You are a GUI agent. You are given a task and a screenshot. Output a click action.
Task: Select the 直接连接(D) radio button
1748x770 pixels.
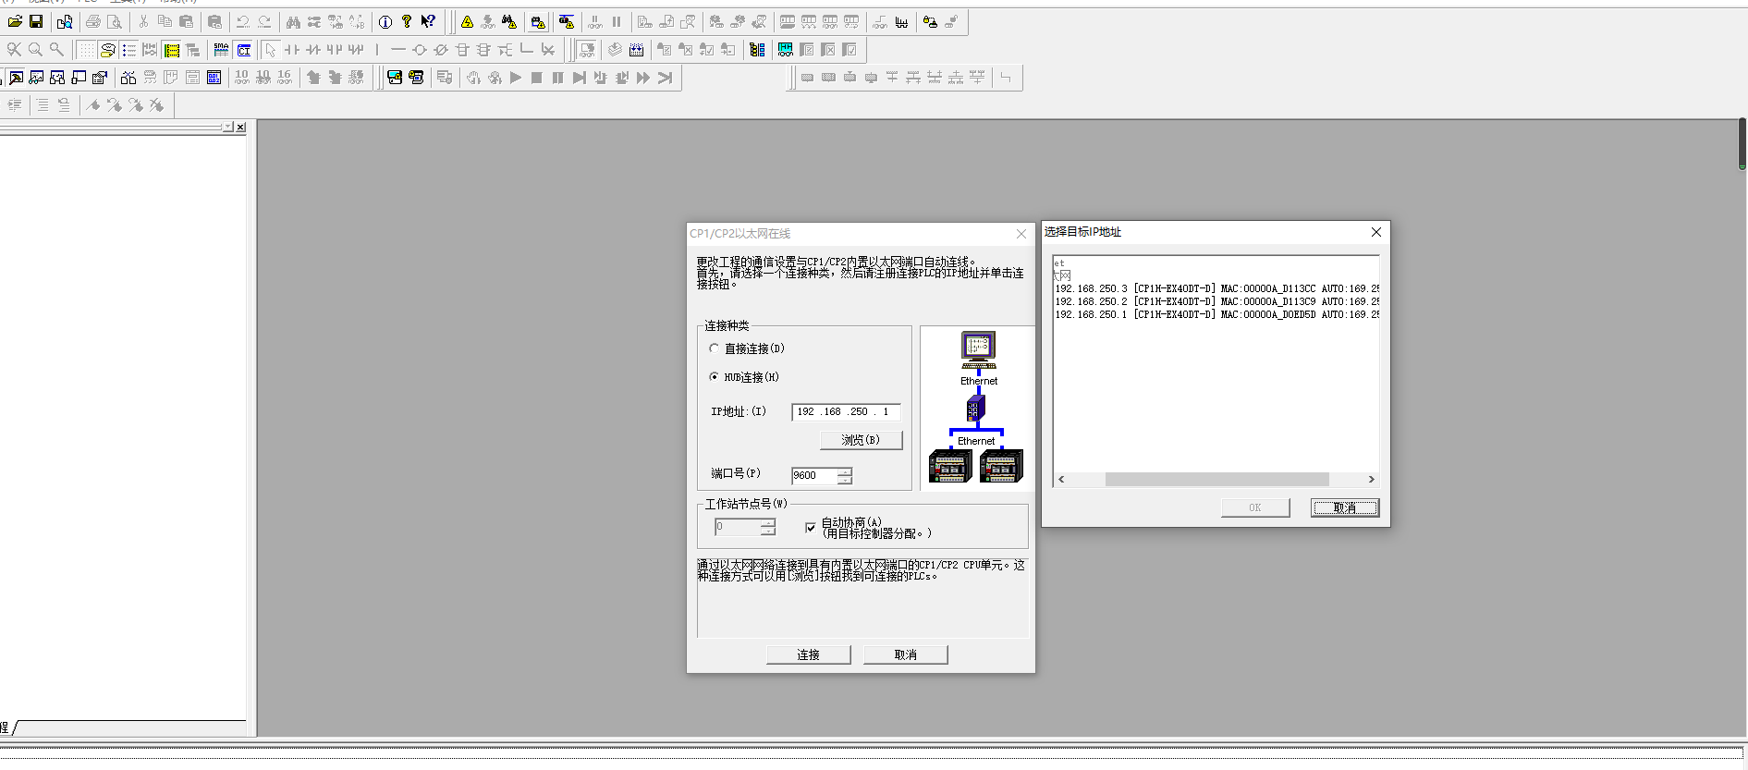(x=714, y=348)
